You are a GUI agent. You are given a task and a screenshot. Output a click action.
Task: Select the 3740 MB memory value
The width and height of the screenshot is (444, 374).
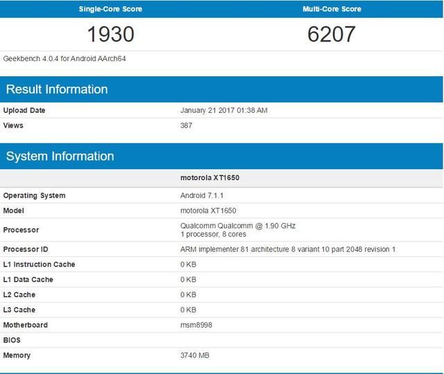(x=195, y=355)
